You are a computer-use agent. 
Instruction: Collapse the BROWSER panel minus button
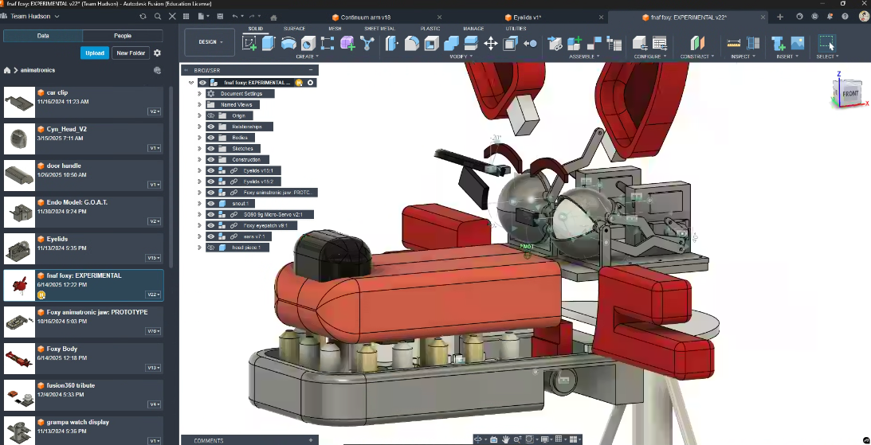[x=311, y=71]
